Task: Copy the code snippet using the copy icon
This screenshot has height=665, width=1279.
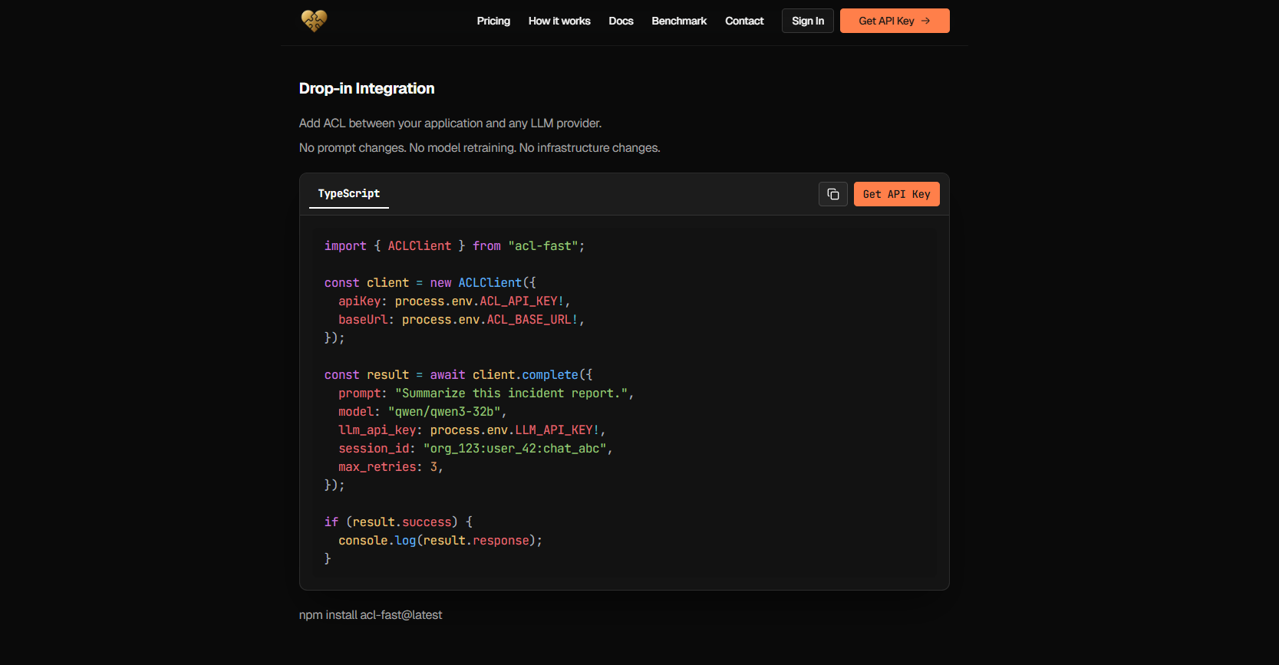Action: [x=832, y=194]
